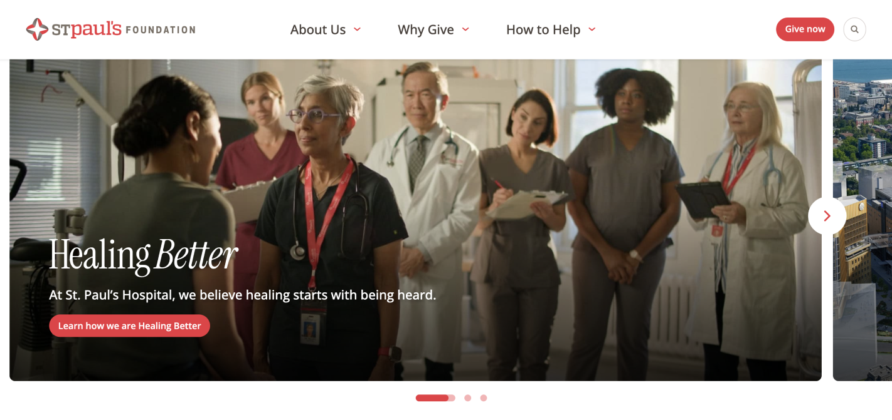The height and width of the screenshot is (420, 892).
Task: Expand the chevron beside About Us
Action: (358, 29)
